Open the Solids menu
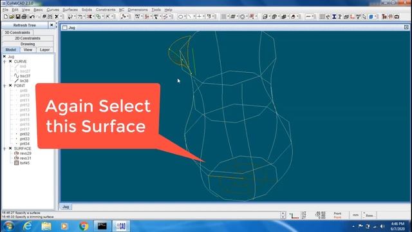This screenshot has width=412, height=232. point(87,10)
